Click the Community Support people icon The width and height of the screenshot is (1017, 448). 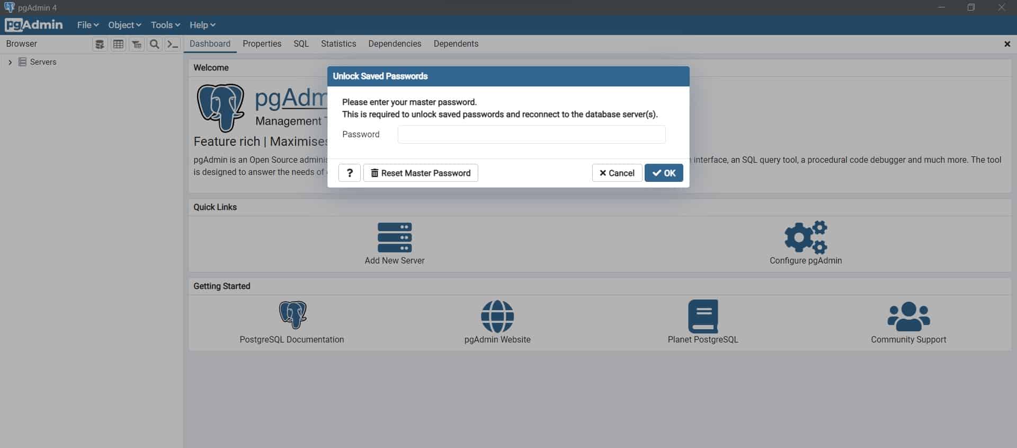pos(908,317)
